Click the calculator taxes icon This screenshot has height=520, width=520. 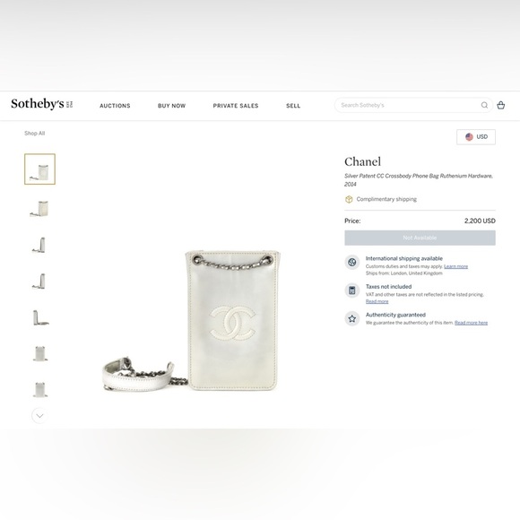tap(351, 290)
